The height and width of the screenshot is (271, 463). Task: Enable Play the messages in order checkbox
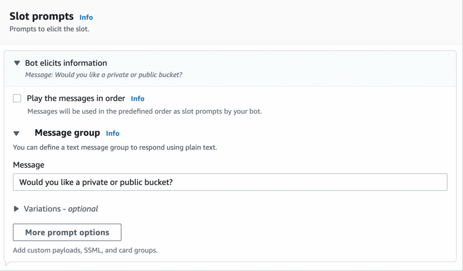click(17, 98)
